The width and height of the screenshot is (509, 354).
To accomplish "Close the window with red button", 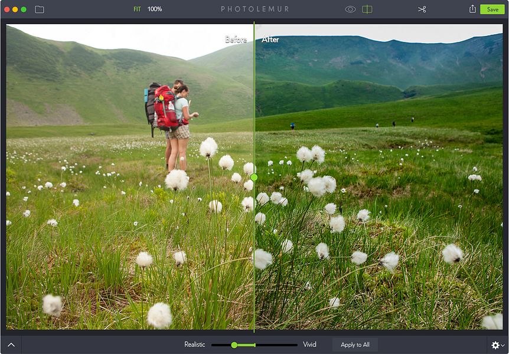I will click(x=7, y=9).
